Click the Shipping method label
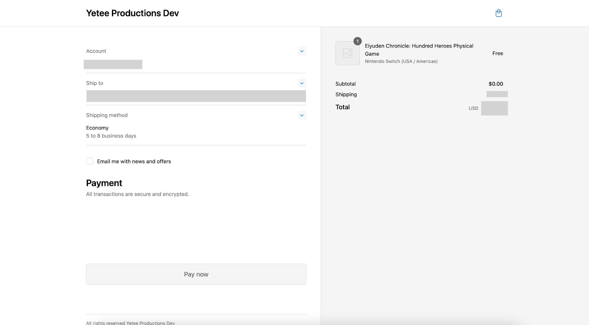The width and height of the screenshot is (589, 325). click(107, 115)
